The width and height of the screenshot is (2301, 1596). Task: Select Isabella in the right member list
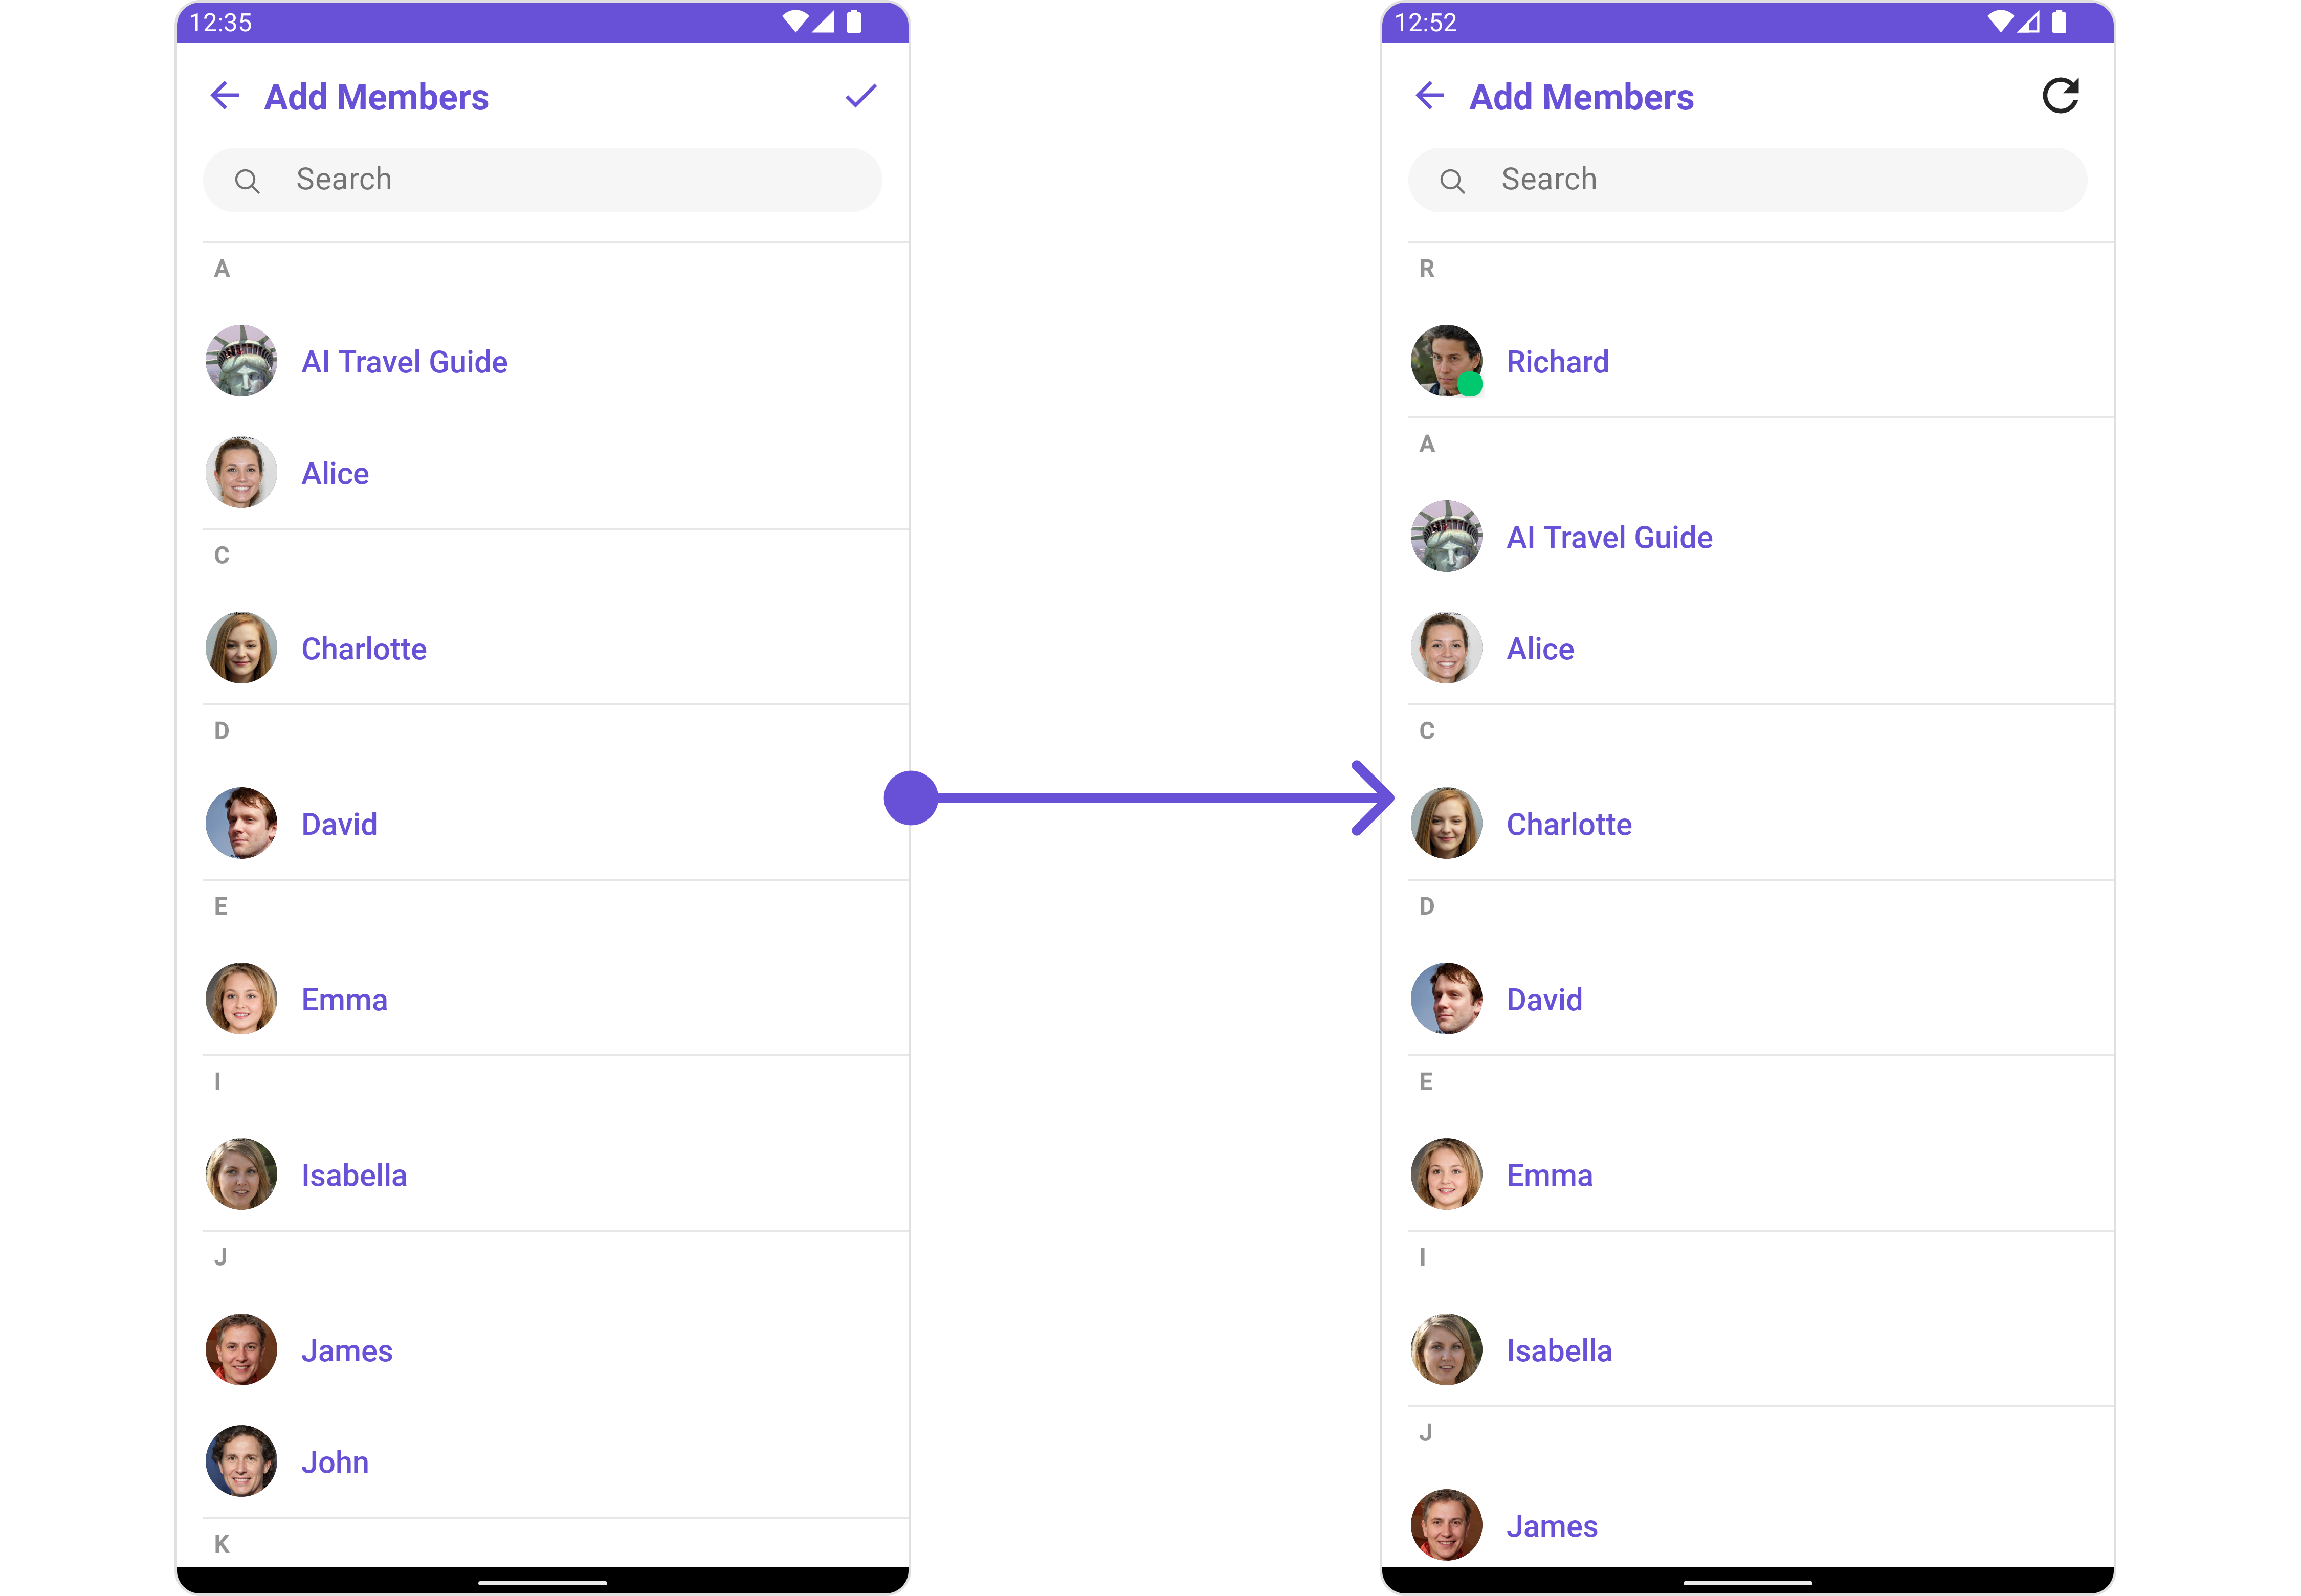(x=1761, y=1351)
